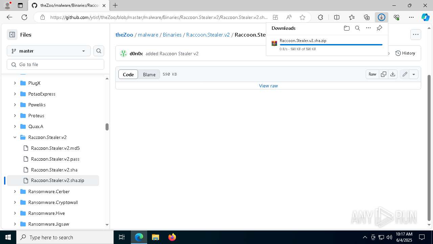Open Browser essentials icon
Image resolution: width=433 pixels, height=244 pixels.
396,17
